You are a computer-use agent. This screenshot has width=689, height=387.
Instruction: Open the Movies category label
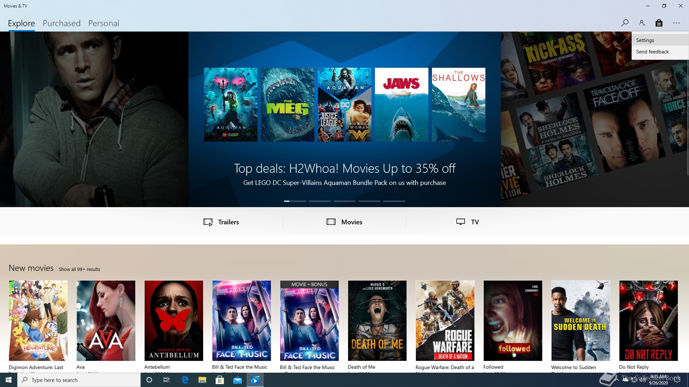coord(352,222)
